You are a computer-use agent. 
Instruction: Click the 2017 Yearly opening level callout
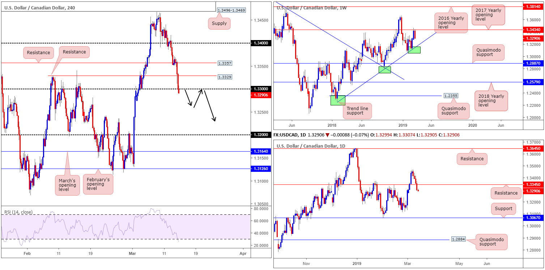(489, 16)
